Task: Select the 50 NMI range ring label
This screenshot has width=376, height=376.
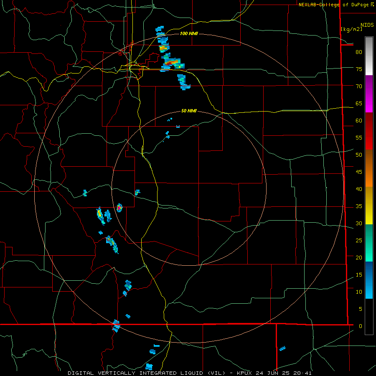Action: coord(189,111)
